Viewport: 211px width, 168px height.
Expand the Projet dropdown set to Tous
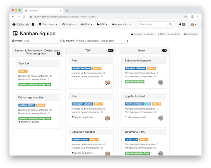(42, 41)
